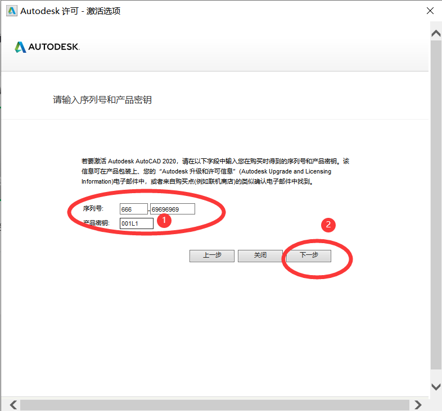Click the Autodesk logo in the header
The image size is (442, 411).
click(x=47, y=47)
